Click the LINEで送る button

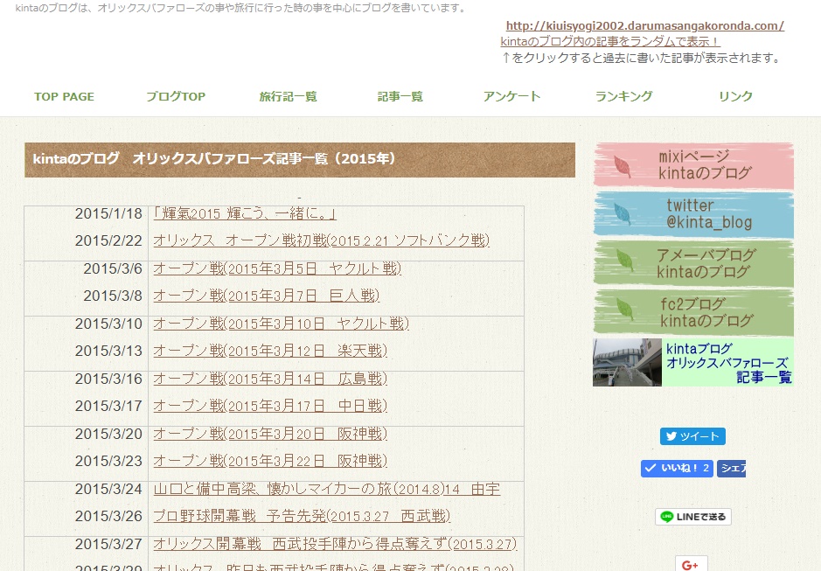point(693,517)
